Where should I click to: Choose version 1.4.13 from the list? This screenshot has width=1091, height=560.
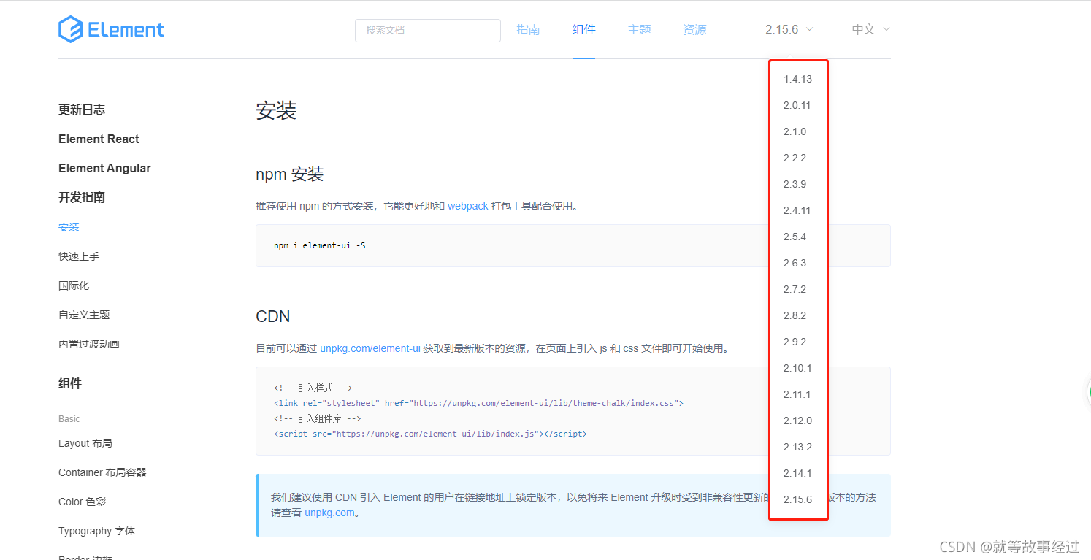[x=797, y=79]
